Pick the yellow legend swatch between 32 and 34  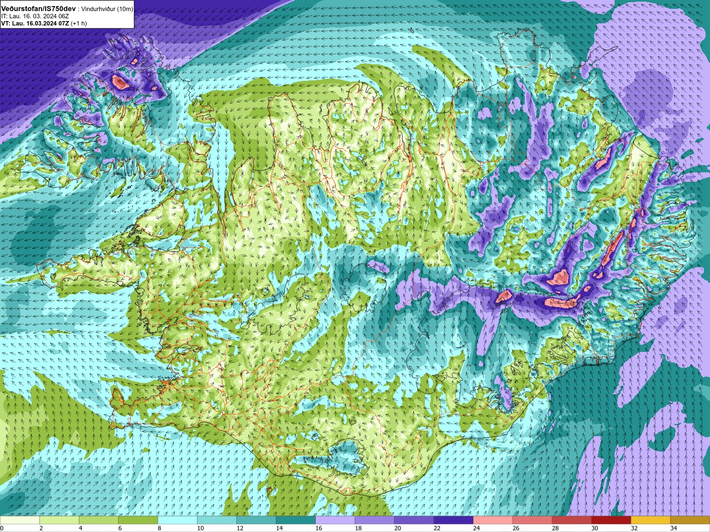click(650, 520)
